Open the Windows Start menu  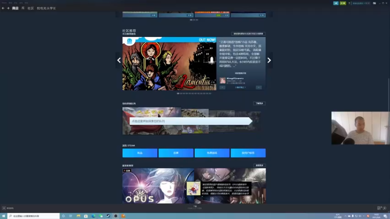point(3,216)
